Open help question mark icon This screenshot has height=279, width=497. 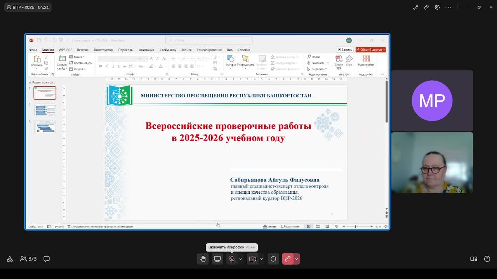click(x=487, y=259)
